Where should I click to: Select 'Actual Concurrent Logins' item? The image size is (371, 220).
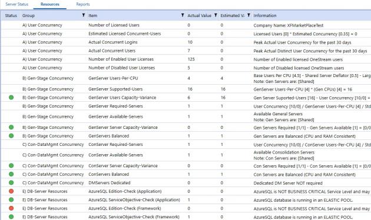[x=113, y=42]
